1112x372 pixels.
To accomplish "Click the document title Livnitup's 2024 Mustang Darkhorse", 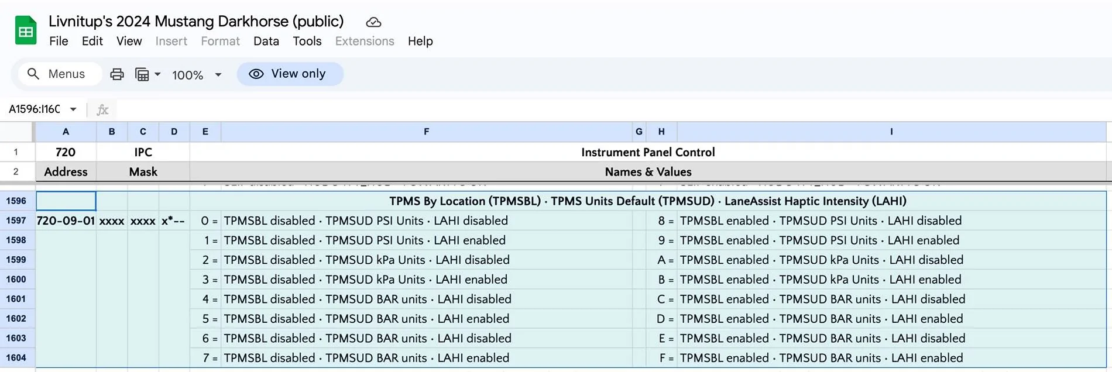I will pyautogui.click(x=196, y=21).
